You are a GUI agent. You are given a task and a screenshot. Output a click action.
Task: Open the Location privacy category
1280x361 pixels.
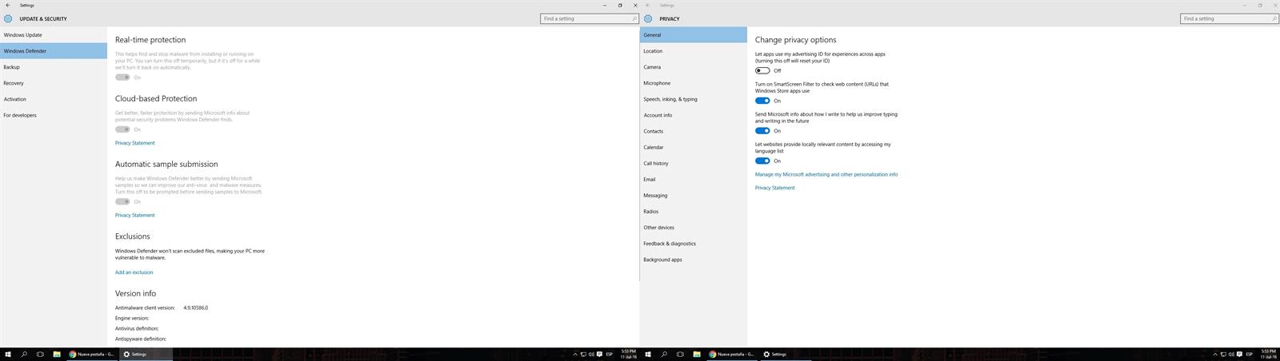(653, 51)
